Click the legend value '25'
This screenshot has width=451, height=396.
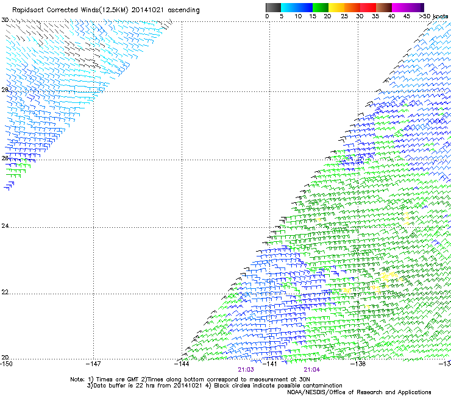[x=344, y=16]
